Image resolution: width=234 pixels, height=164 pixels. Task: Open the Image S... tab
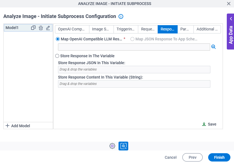tap(102, 29)
